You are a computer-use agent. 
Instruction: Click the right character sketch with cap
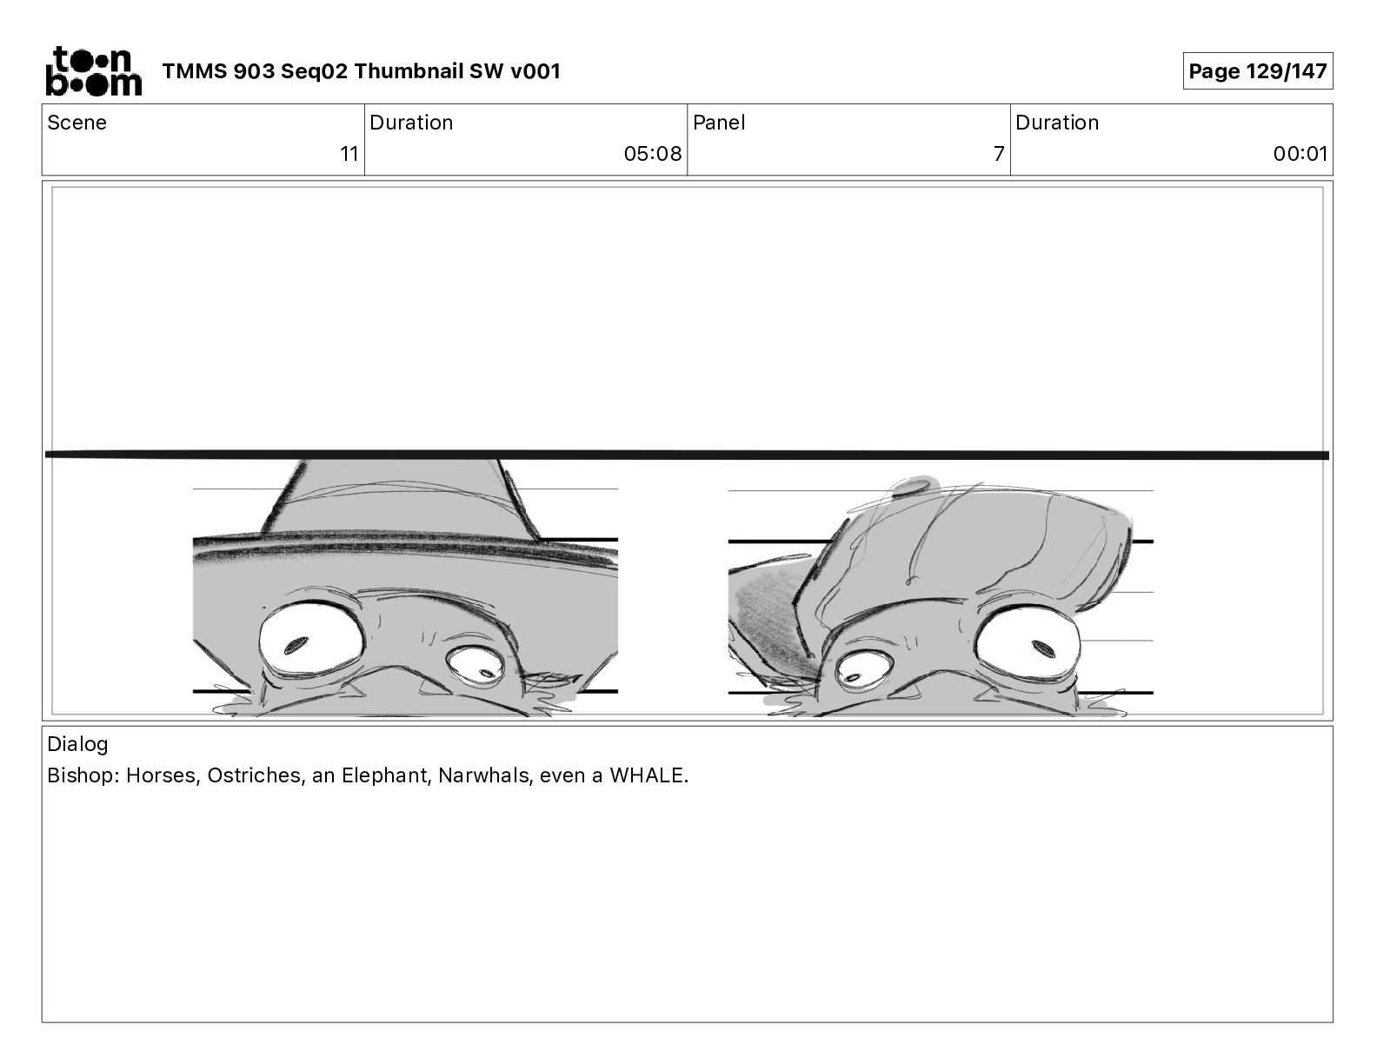941,597
